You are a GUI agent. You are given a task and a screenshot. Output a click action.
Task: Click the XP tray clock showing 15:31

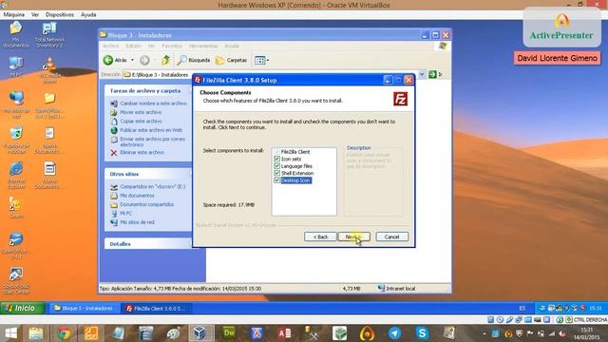[x=596, y=308]
